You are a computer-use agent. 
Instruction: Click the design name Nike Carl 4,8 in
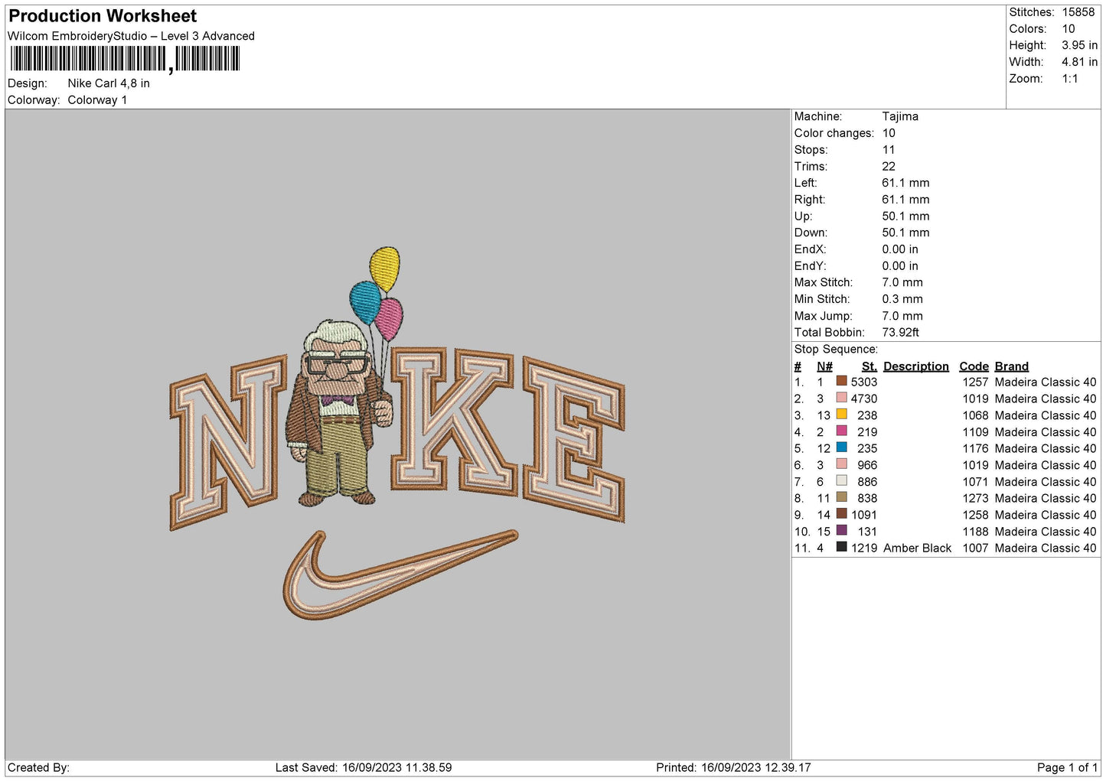[109, 83]
